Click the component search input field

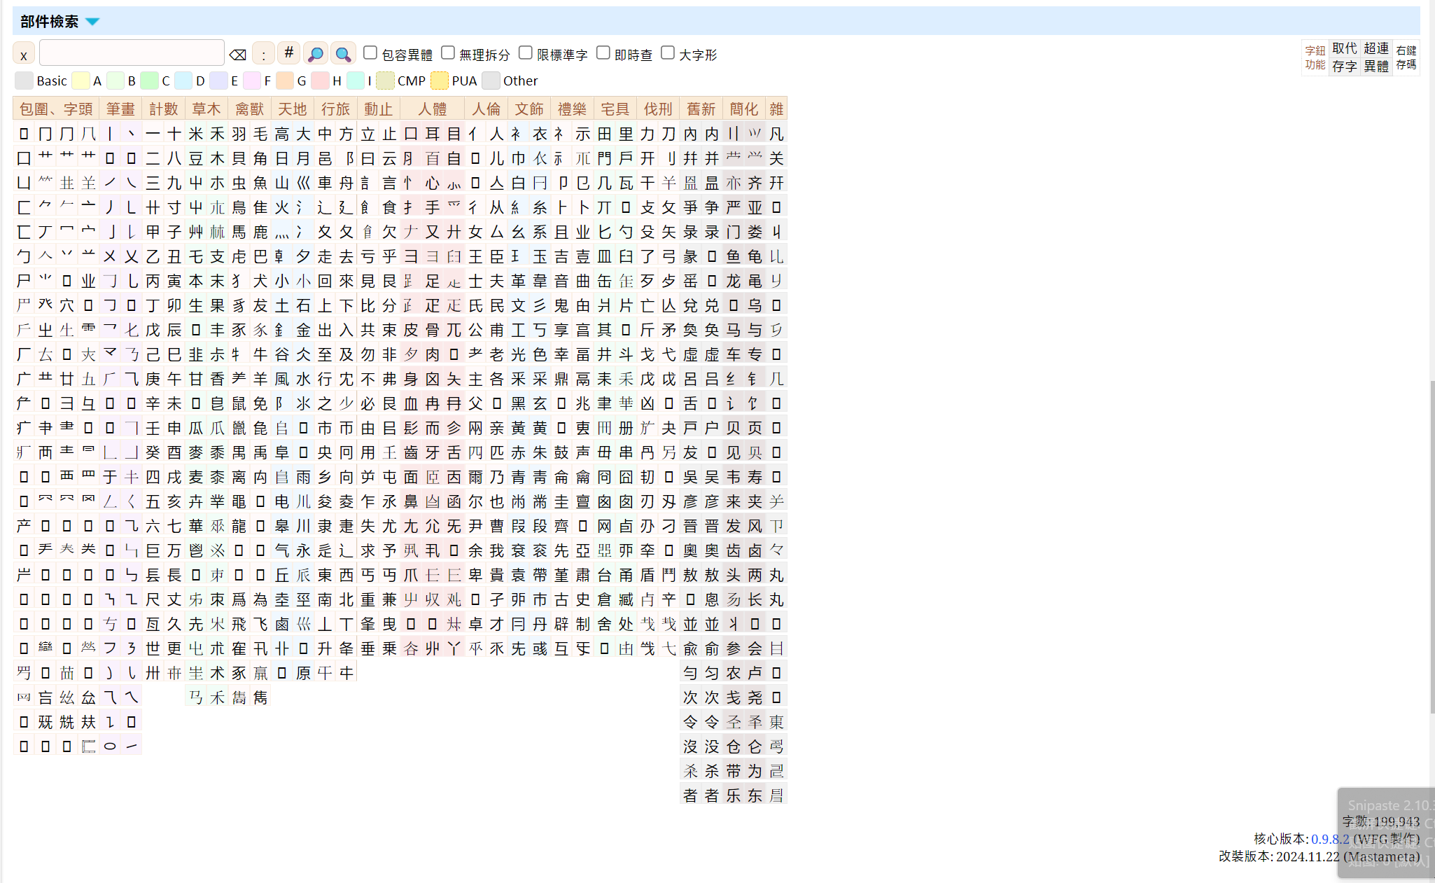(132, 53)
